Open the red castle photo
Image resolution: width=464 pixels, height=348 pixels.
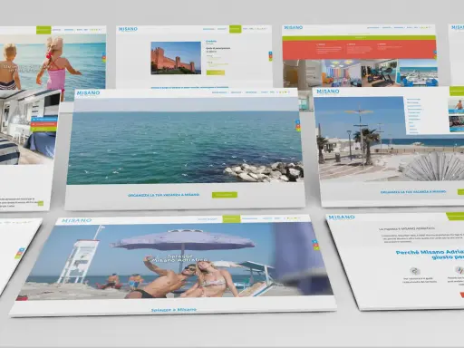point(176,58)
